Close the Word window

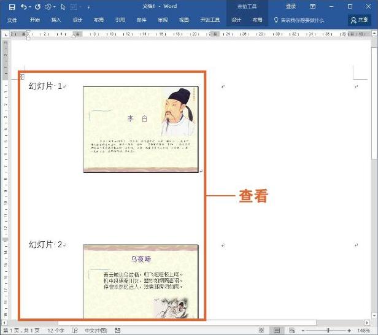[368, 7]
